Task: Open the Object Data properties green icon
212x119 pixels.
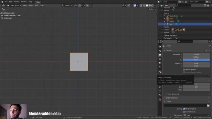Action: [x=160, y=91]
